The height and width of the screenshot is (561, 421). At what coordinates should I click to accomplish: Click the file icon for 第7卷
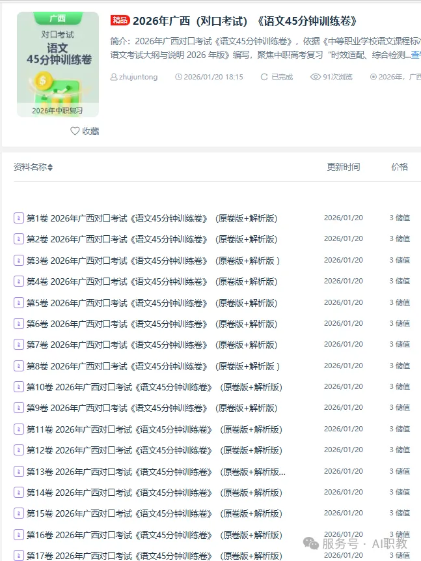[19, 344]
